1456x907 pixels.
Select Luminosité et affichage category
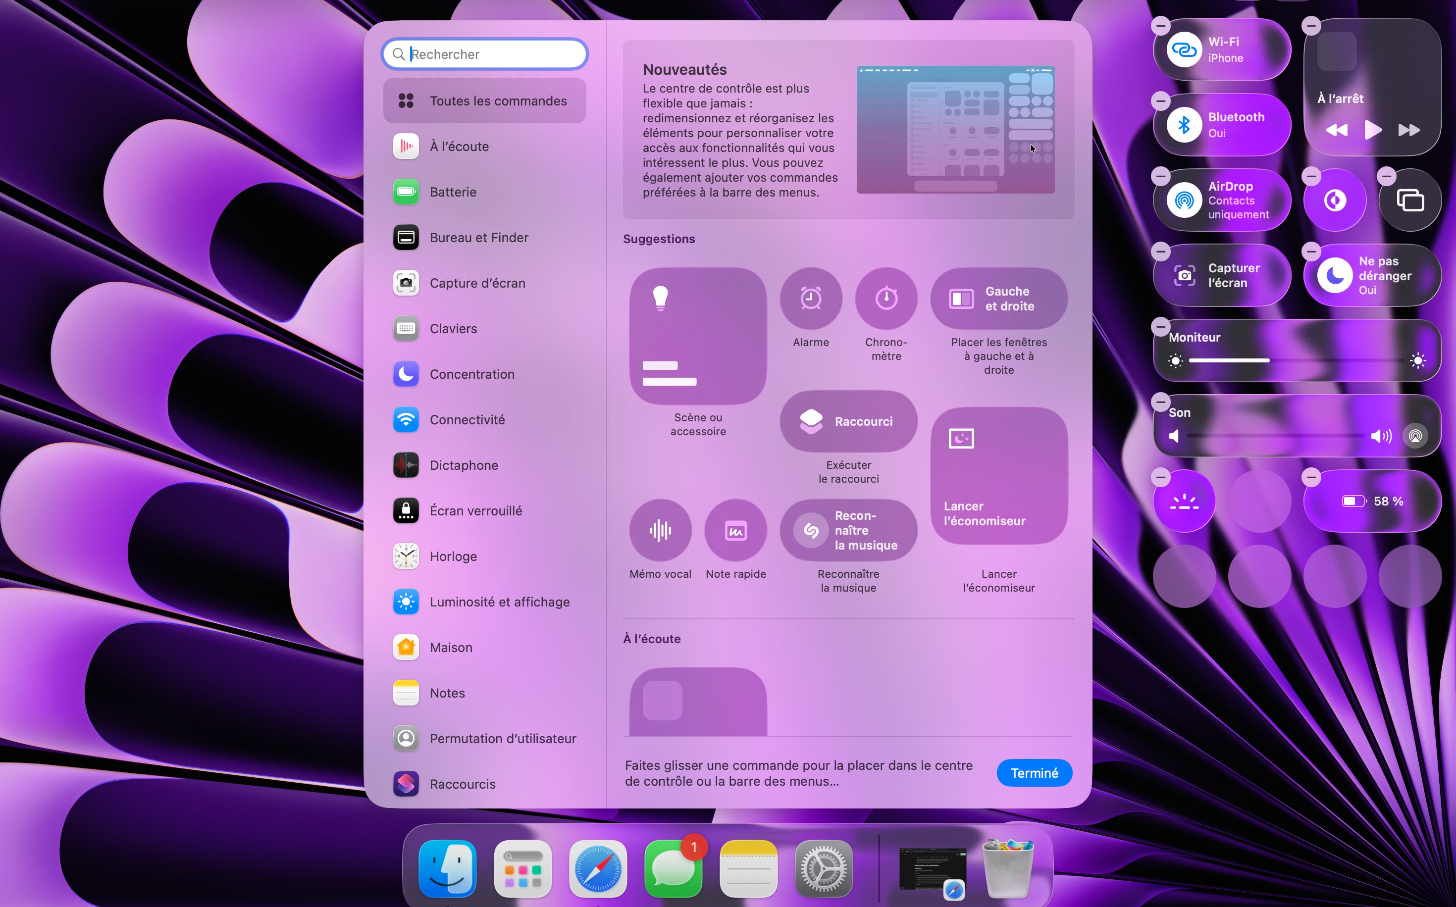[x=499, y=602]
